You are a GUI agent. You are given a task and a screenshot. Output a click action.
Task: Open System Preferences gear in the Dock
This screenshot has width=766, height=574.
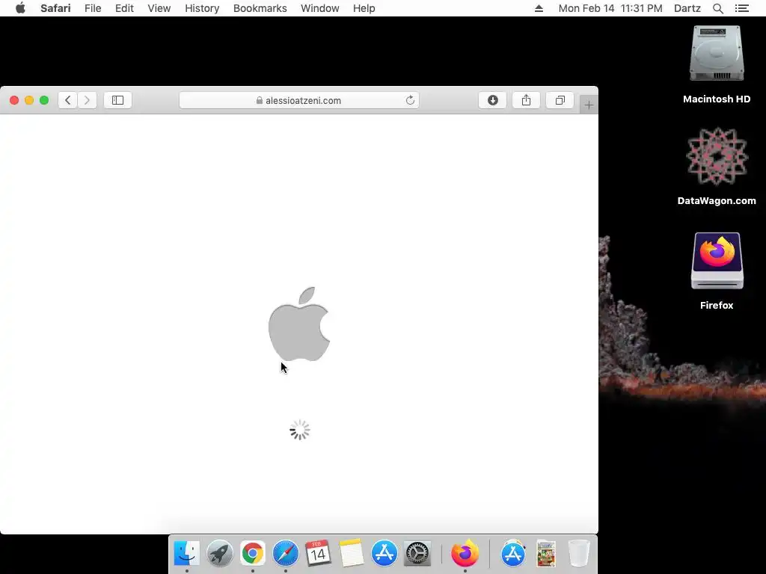417,554
